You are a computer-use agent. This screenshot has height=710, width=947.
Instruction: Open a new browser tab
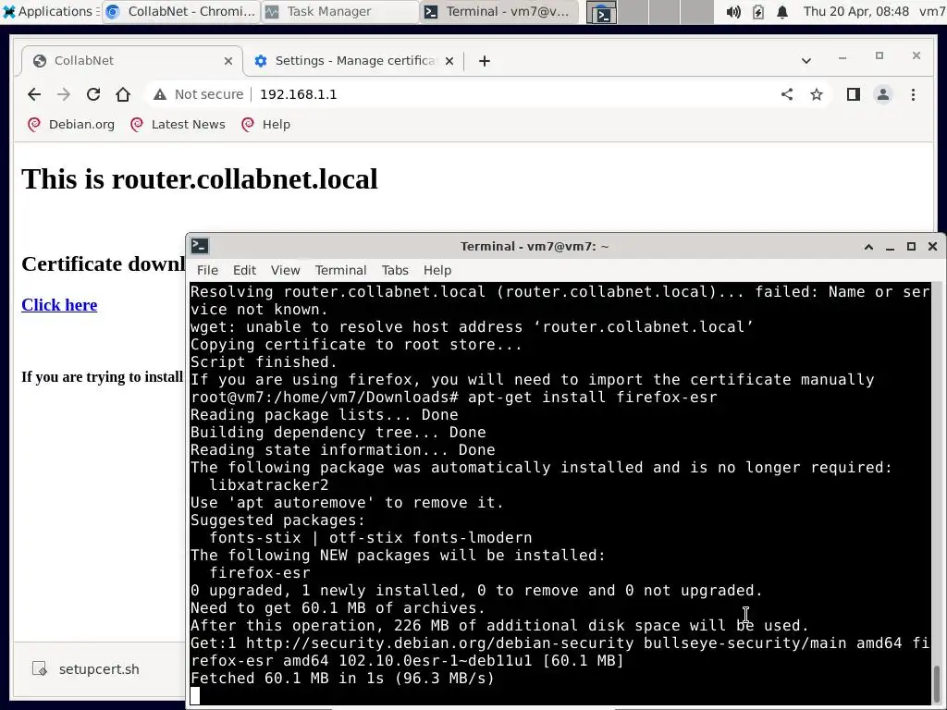pos(485,61)
